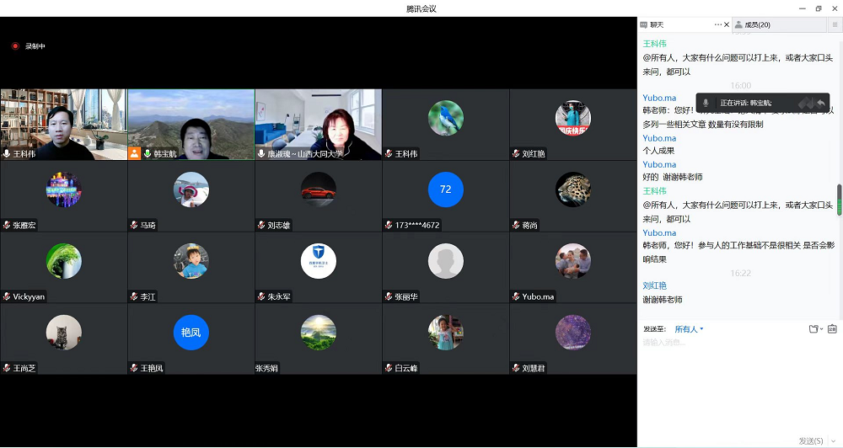Click the message input field
The width and height of the screenshot is (843, 448).
coord(733,379)
